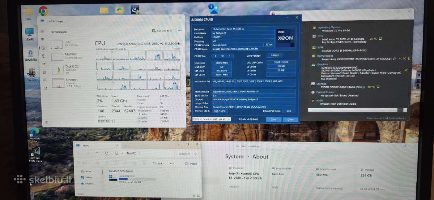Image resolution: width=434 pixels, height=200 pixels.
Task: Launch the Speccy desktop shortcut
Action: (x=31, y=74)
